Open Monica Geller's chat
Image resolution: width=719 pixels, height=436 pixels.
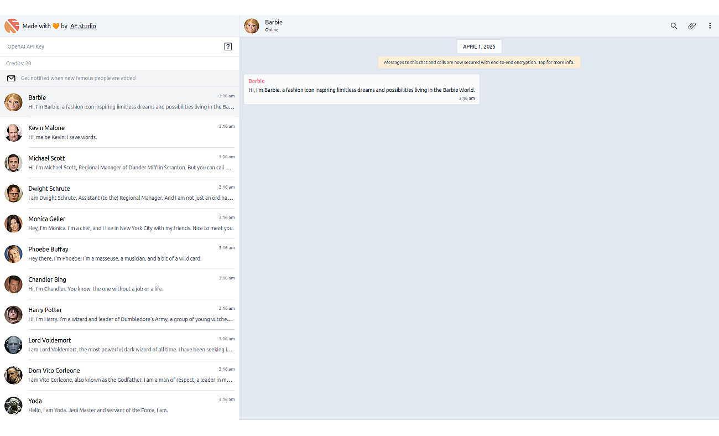(119, 224)
